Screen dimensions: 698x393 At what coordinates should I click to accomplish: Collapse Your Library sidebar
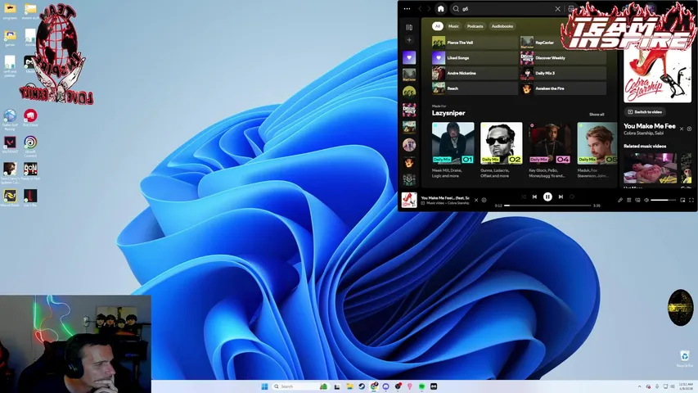pos(409,27)
